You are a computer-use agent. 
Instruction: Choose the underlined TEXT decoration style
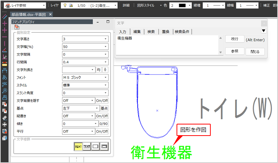(87, 146)
